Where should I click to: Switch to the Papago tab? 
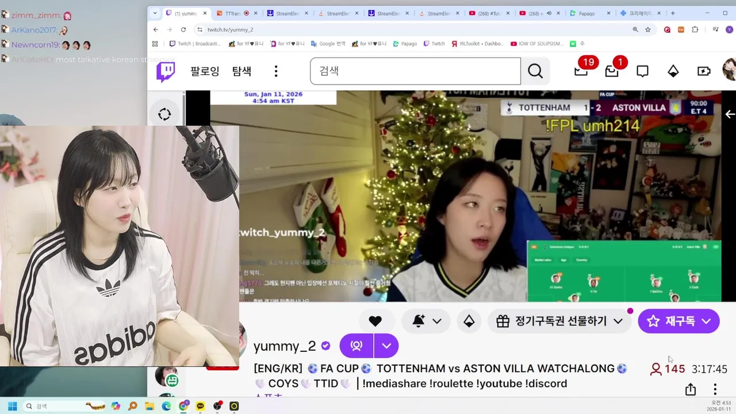click(x=590, y=13)
